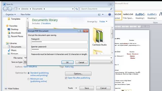This screenshot has width=162, height=91.
Task: Open the Camtasia Studio folder
Action: coord(99,37)
